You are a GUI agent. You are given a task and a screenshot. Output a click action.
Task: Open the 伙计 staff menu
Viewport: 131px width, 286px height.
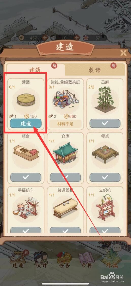point(40,260)
